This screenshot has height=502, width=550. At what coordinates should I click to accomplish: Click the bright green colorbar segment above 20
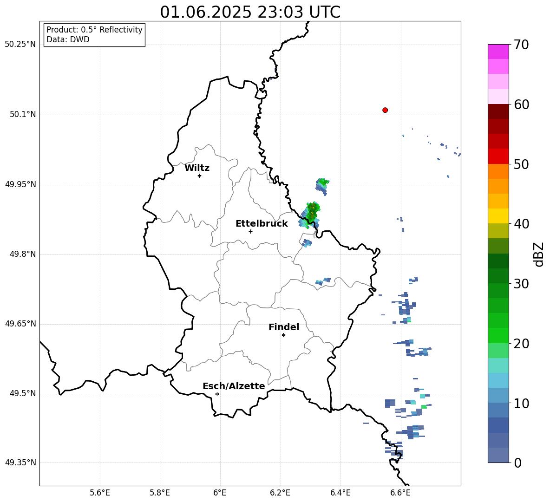tap(498, 335)
